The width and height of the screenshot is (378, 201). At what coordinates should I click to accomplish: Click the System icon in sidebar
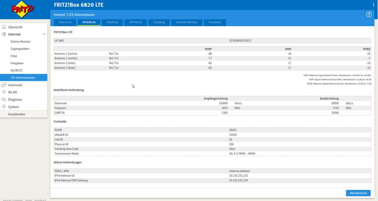click(x=4, y=107)
